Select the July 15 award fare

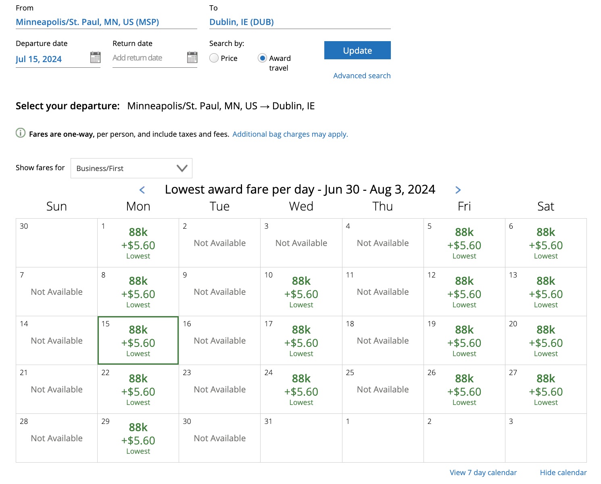(x=138, y=340)
